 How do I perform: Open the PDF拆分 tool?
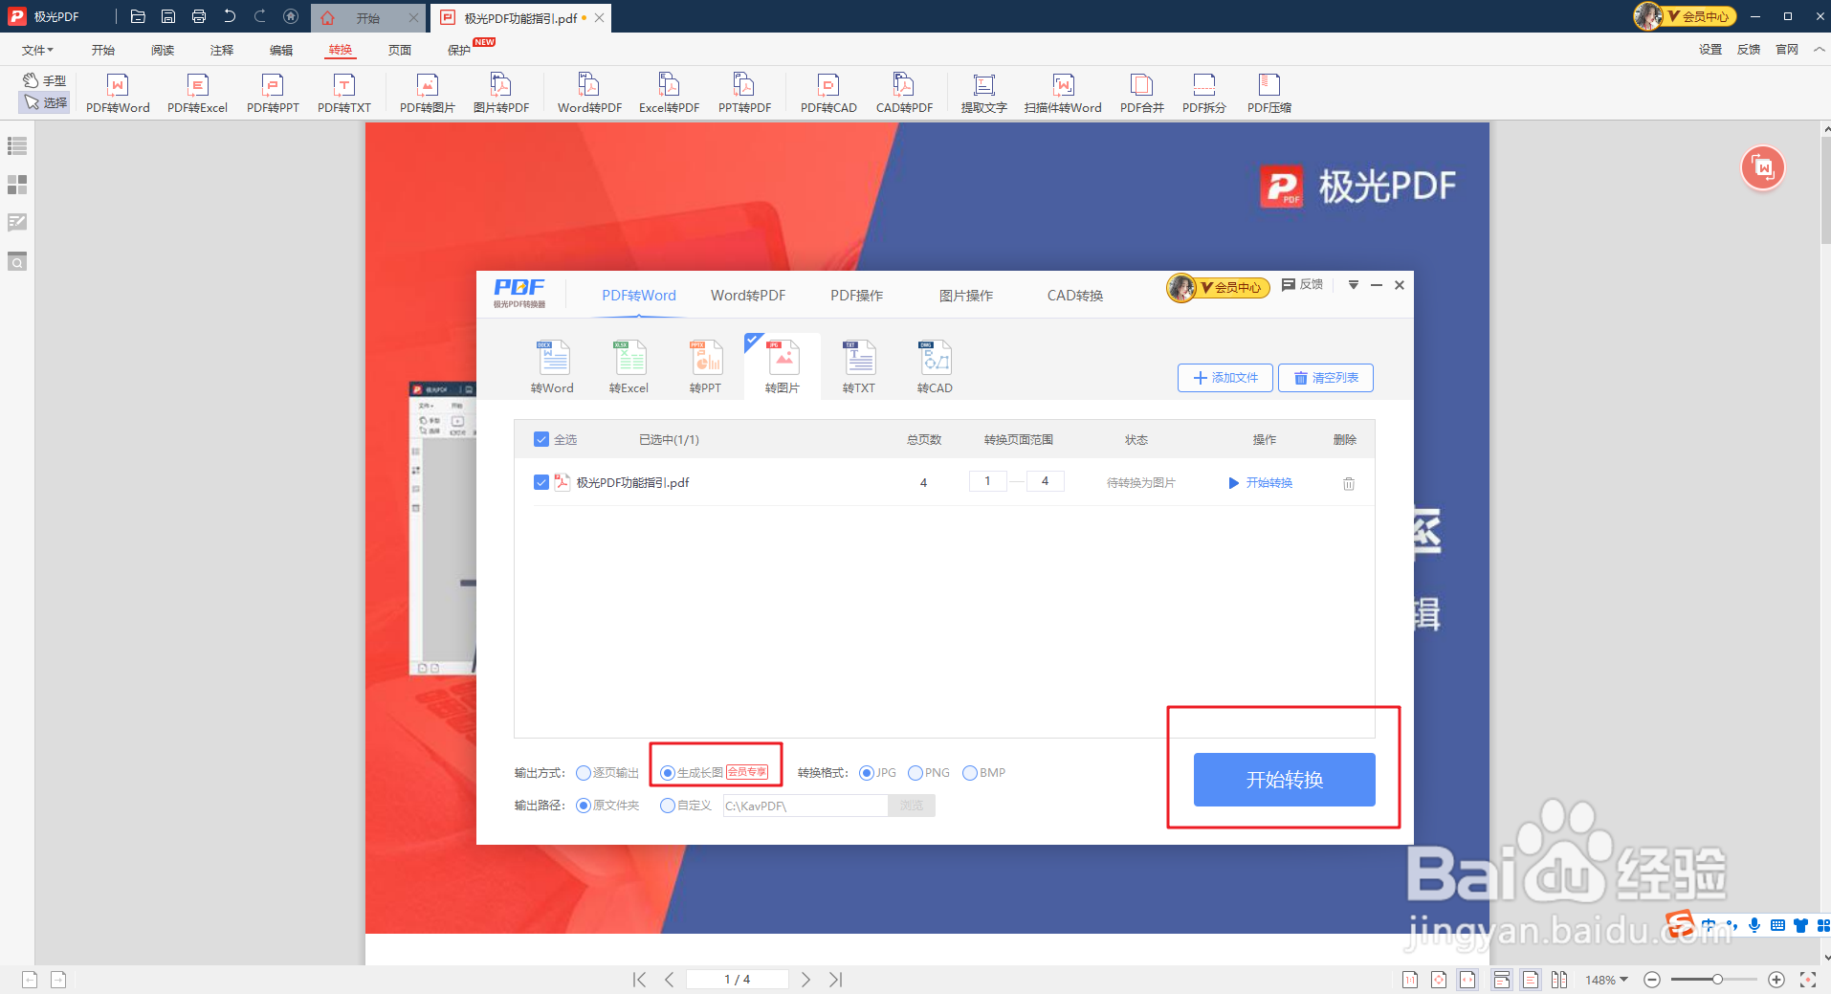(1203, 94)
